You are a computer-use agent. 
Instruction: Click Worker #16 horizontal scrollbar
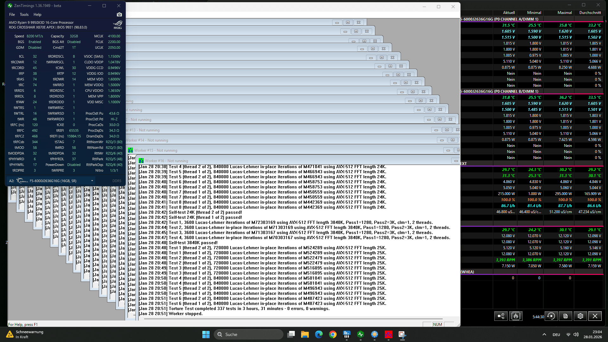tap(293, 319)
